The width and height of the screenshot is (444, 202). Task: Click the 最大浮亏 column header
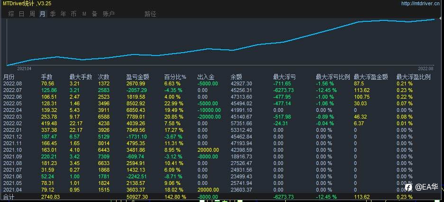click(285, 77)
